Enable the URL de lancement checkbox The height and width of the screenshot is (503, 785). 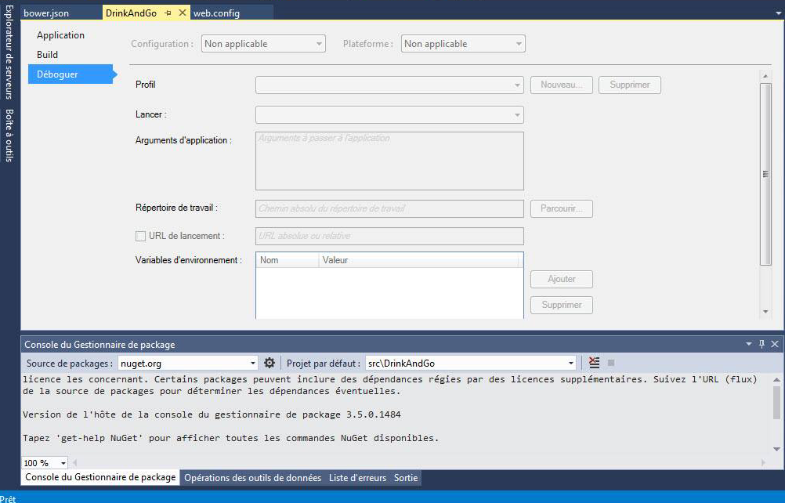tap(141, 236)
